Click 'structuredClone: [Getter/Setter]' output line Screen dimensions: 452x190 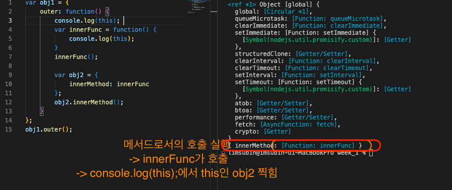tap(292, 53)
